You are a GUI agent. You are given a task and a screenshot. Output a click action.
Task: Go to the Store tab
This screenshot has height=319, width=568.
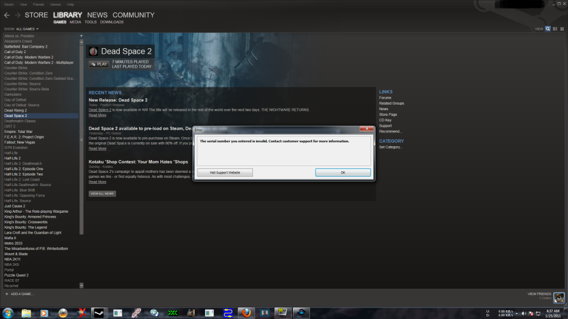pyautogui.click(x=36, y=15)
